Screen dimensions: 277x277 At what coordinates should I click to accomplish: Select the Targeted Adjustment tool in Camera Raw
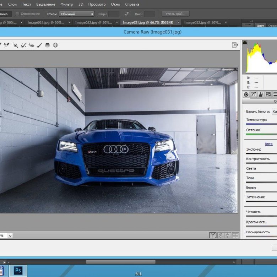pos(15,45)
